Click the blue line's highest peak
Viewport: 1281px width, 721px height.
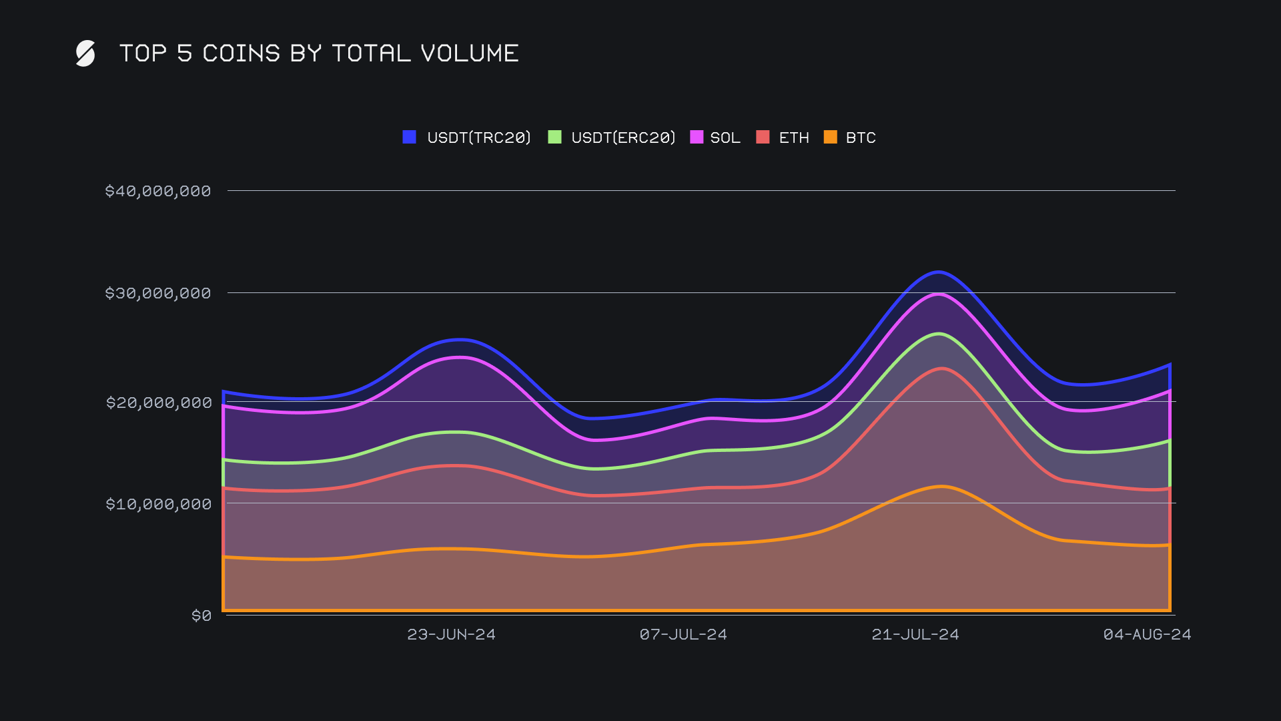coord(939,272)
